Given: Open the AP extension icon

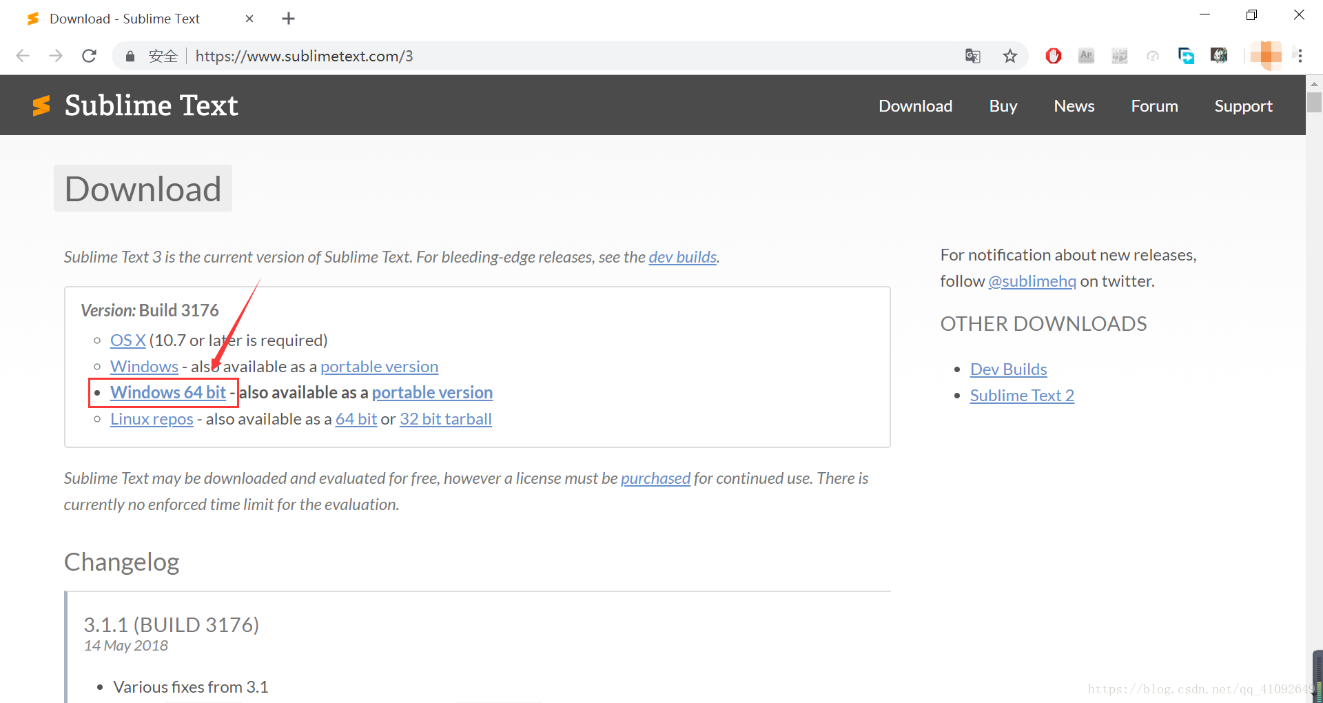Looking at the screenshot, I should [x=1086, y=56].
